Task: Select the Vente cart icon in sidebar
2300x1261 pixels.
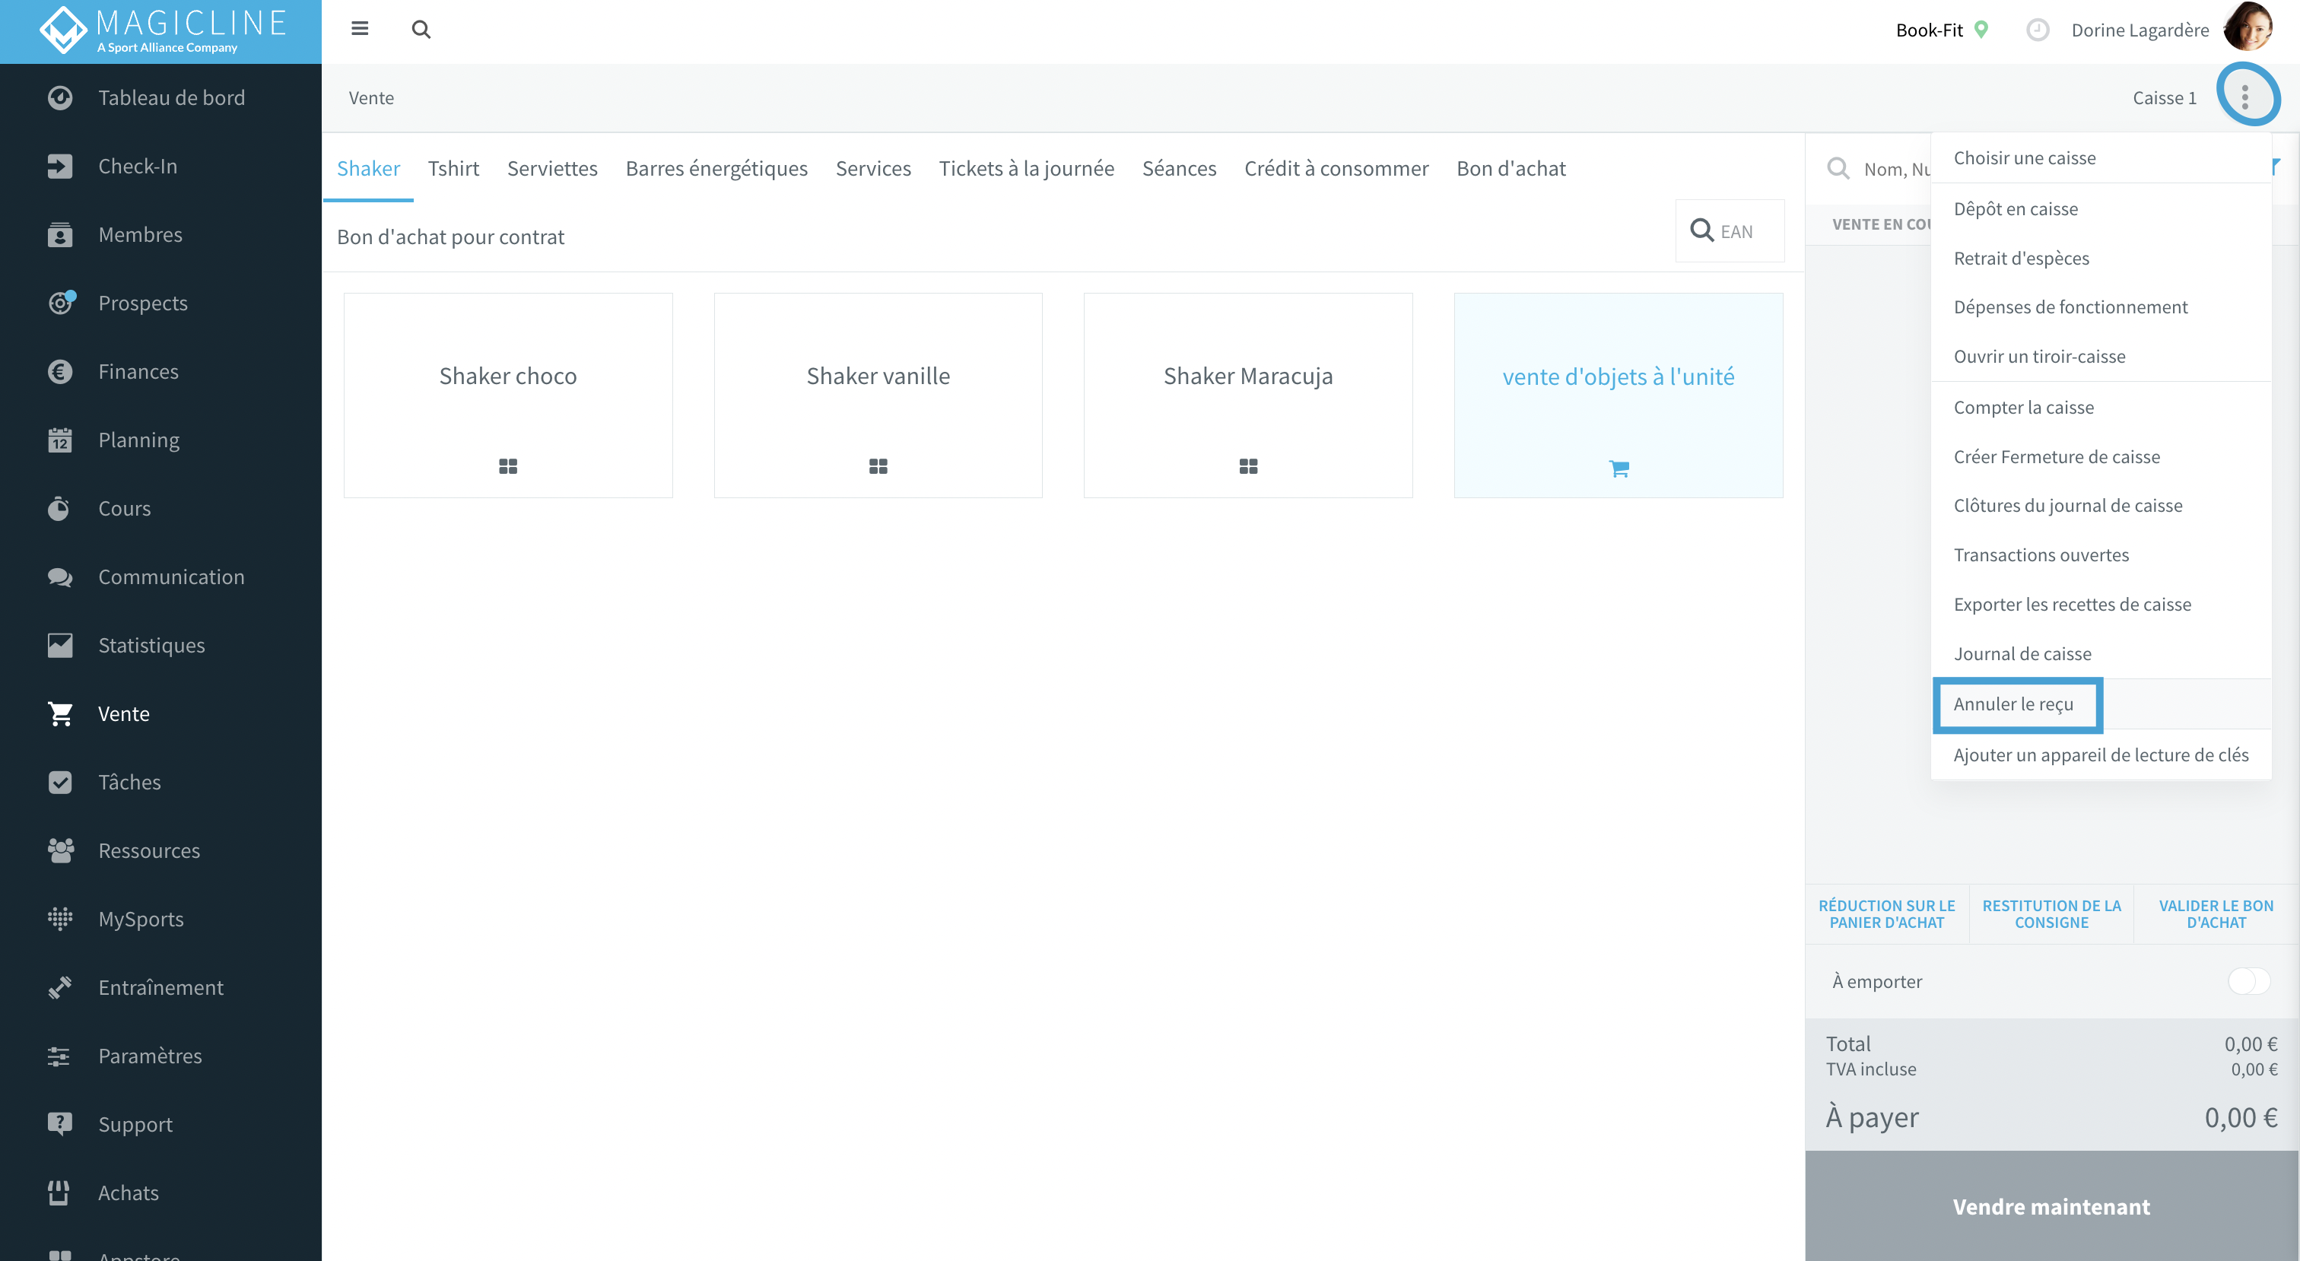Action: click(60, 713)
